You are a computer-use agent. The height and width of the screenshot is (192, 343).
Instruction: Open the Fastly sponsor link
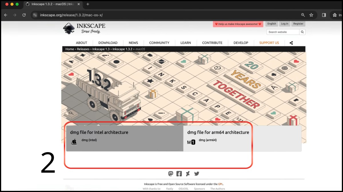pyautogui.click(x=170, y=189)
